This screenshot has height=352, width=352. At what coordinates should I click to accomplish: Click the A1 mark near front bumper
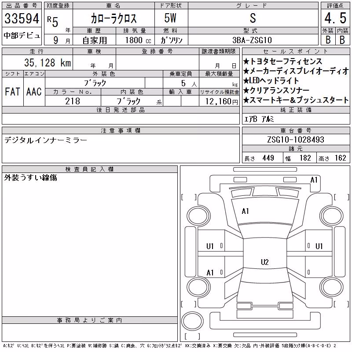tap(314, 180)
